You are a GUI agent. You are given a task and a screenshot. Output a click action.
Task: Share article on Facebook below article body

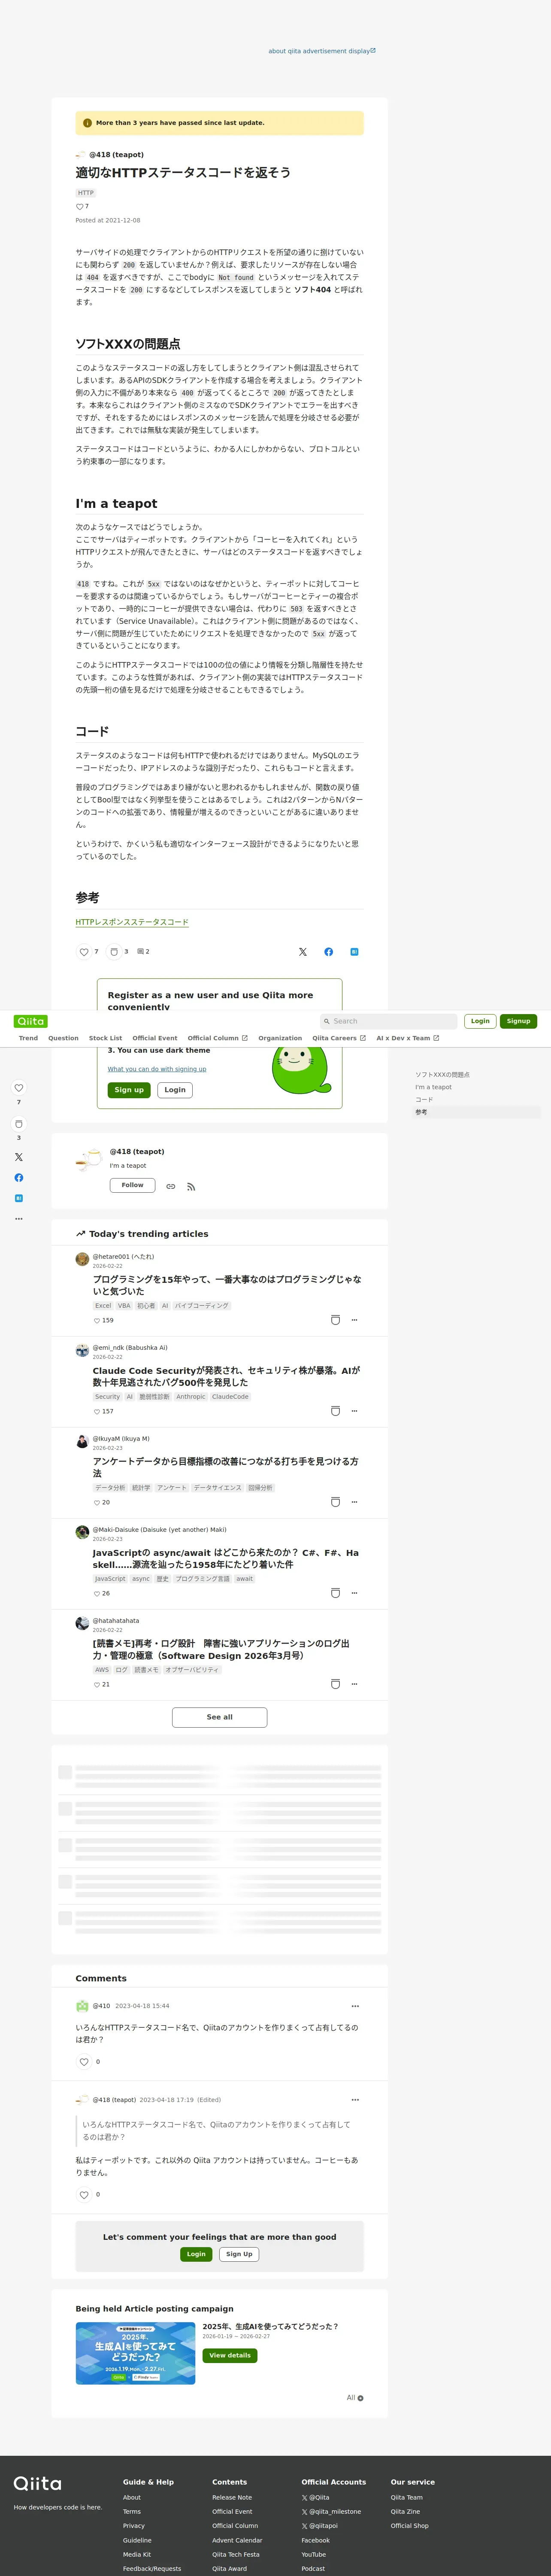click(x=328, y=952)
